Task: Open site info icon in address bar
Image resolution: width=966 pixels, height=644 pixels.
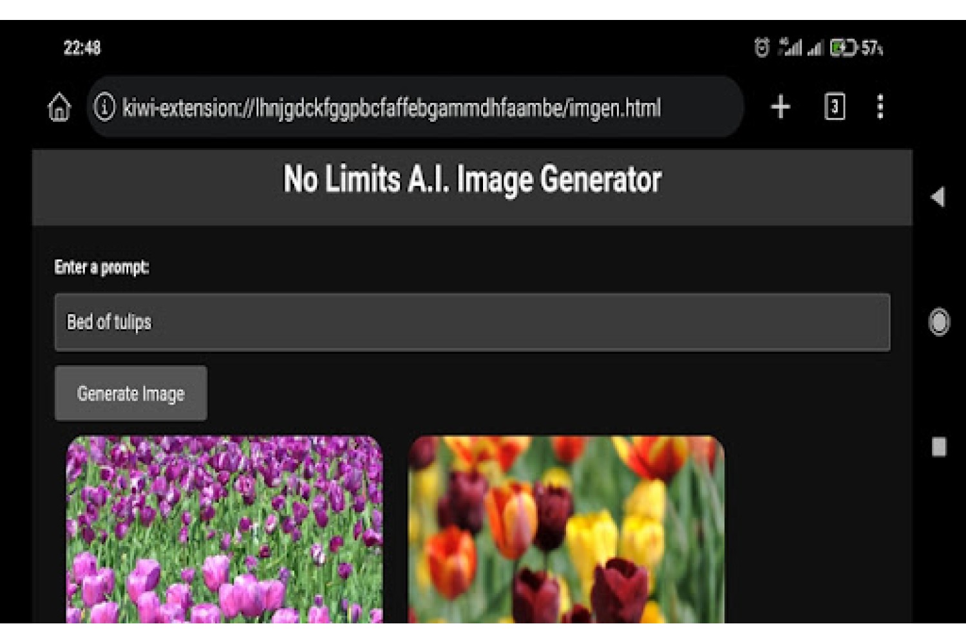Action: [x=104, y=107]
